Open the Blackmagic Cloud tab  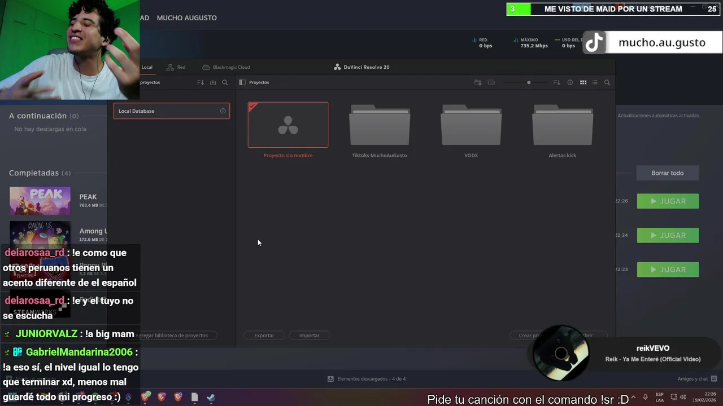(226, 67)
